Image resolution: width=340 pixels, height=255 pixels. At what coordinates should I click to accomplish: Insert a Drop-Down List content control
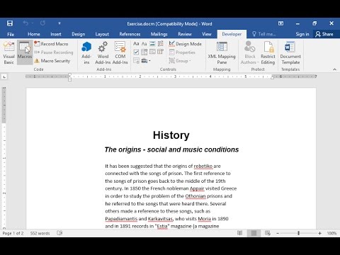pyautogui.click(x=152, y=52)
